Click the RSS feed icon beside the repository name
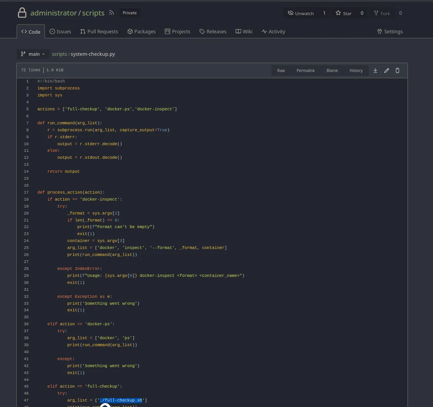The width and height of the screenshot is (433, 407). (x=111, y=13)
